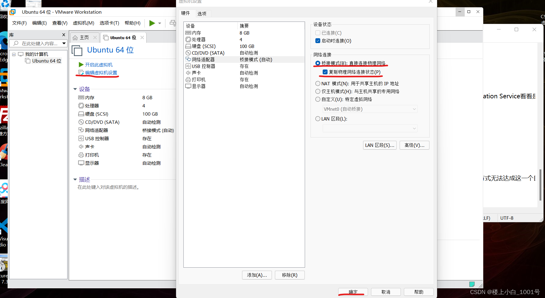Image resolution: width=545 pixels, height=298 pixels.
Task: Click the hard disk (SCSI) icon in the dialog
Action: (188, 46)
